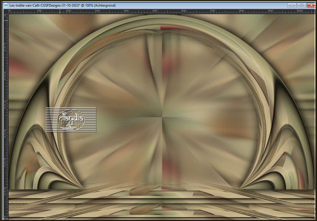317x221 pixels.
Task: Maximize the Les-Indila-van-Calli image window
Action: coord(301,5)
